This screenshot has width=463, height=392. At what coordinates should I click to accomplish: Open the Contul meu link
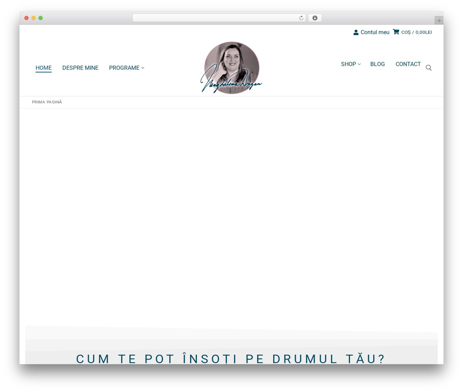pyautogui.click(x=375, y=32)
